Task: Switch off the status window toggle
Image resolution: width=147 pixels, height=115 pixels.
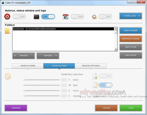Action: coord(48,17)
